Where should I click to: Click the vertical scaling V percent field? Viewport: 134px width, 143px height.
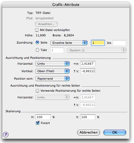[88, 117]
